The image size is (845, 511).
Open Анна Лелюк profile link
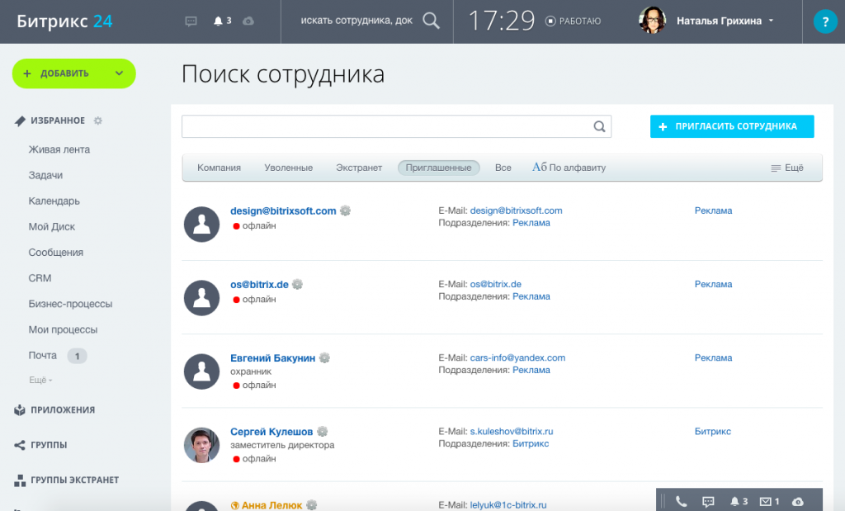[271, 505]
